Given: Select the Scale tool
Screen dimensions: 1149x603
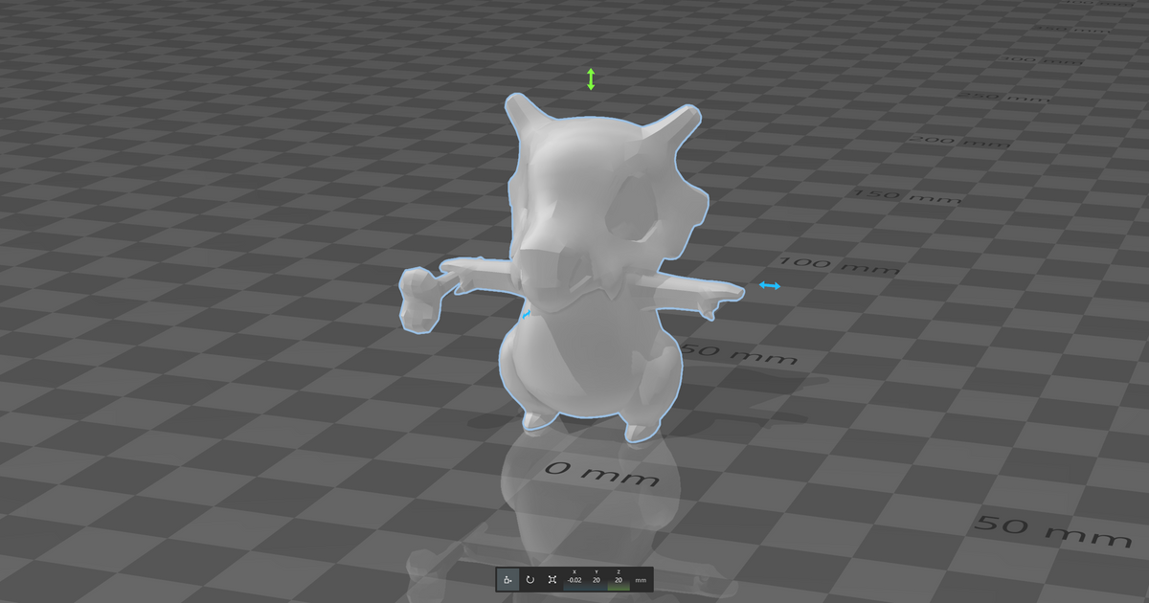Looking at the screenshot, I should click(x=553, y=580).
